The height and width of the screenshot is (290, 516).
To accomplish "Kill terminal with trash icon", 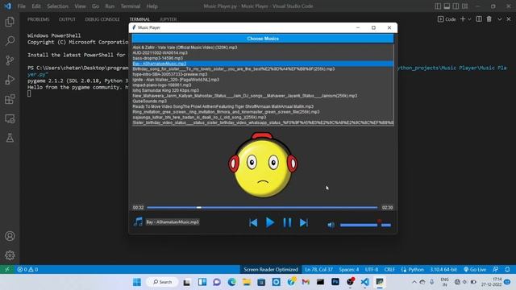I will pyautogui.click(x=489, y=19).
